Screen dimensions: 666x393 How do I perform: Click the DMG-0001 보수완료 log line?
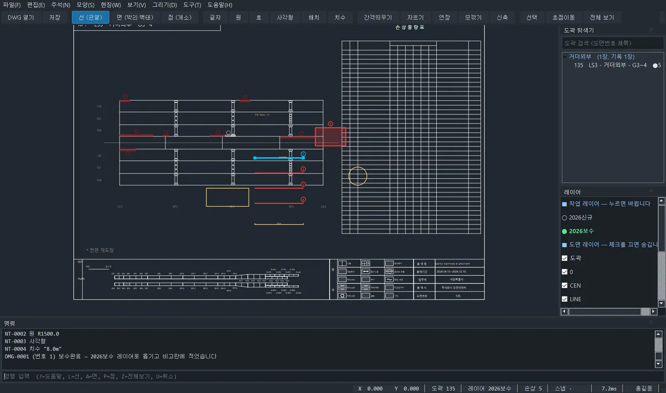point(111,356)
